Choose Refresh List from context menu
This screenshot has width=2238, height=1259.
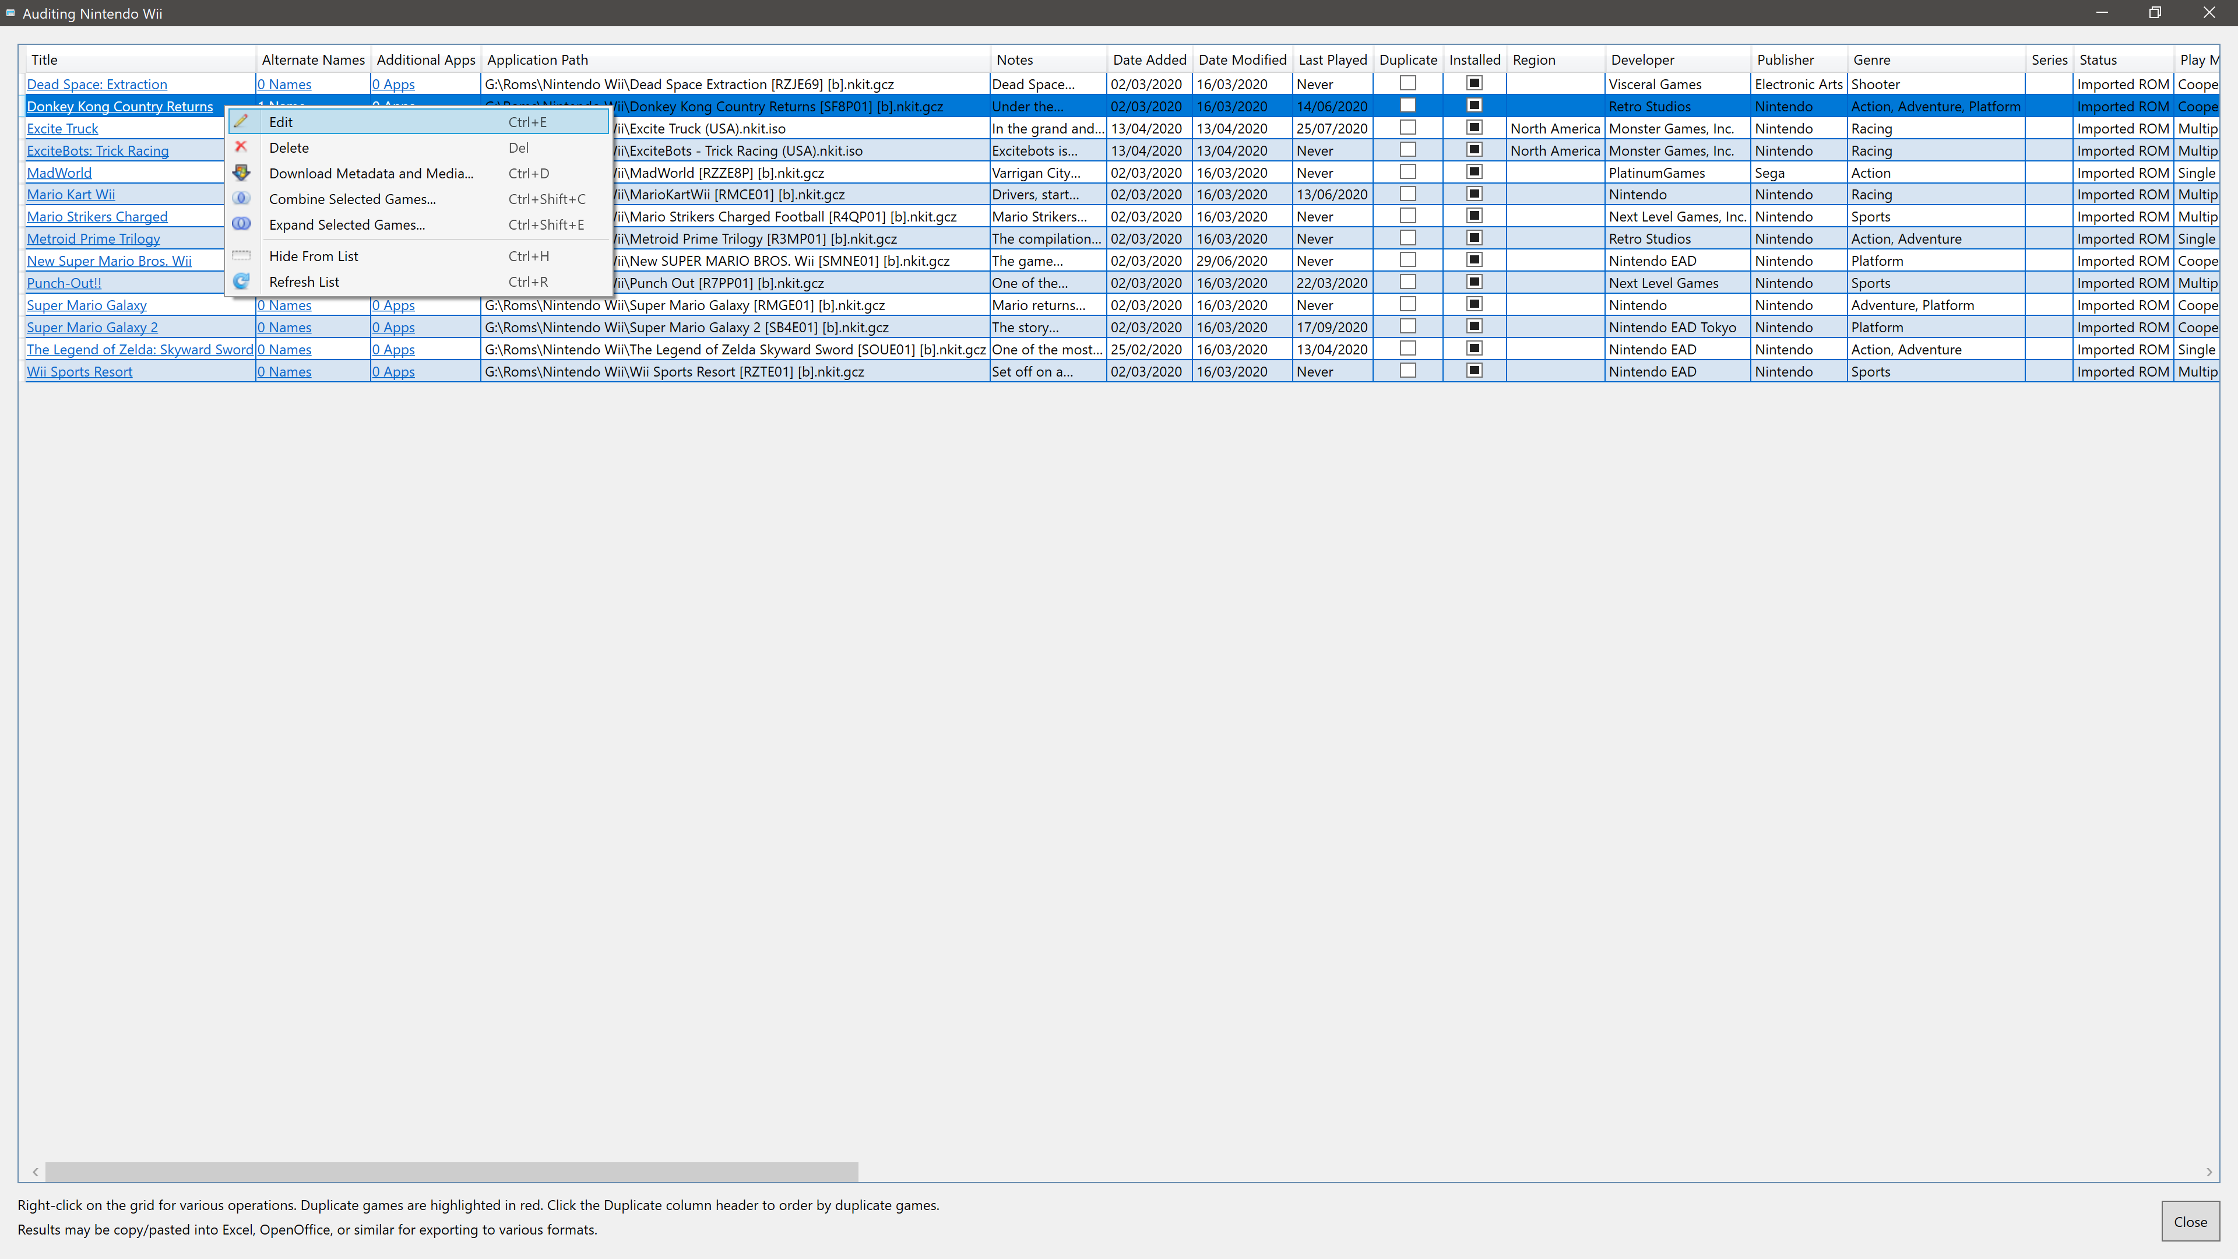click(418, 282)
